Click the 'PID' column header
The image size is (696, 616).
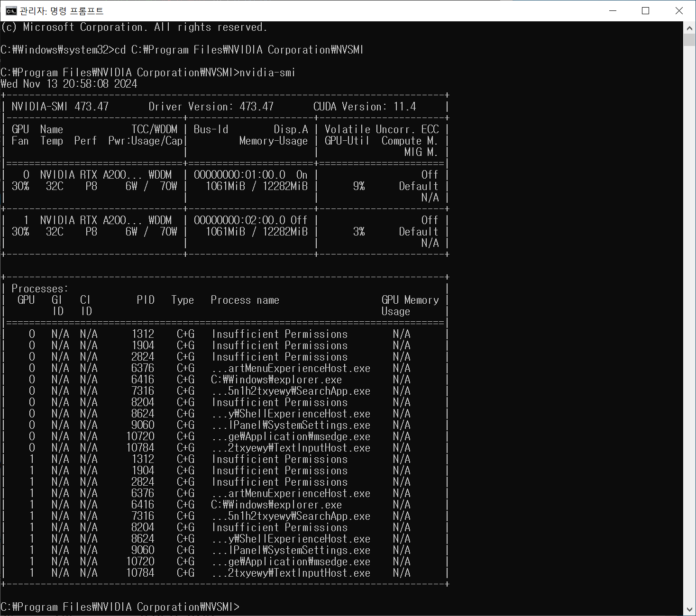[146, 300]
